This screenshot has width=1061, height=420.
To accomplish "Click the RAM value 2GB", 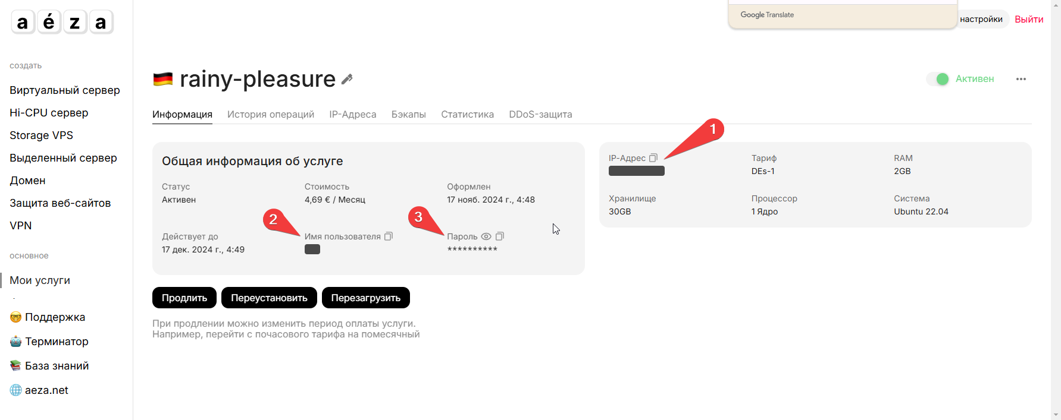I will pos(902,171).
